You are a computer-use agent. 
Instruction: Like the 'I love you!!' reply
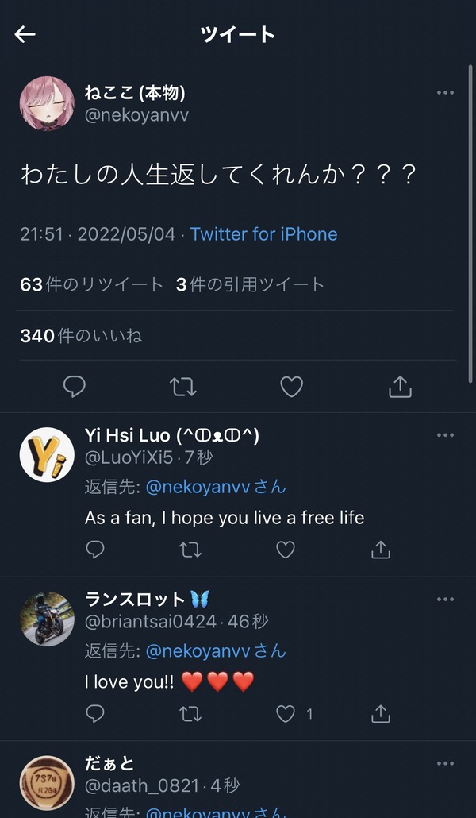(x=285, y=714)
